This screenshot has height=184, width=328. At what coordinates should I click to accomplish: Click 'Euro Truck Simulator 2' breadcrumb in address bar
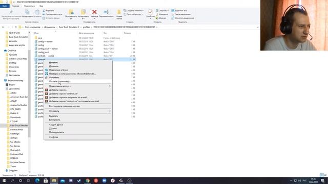(69, 27)
